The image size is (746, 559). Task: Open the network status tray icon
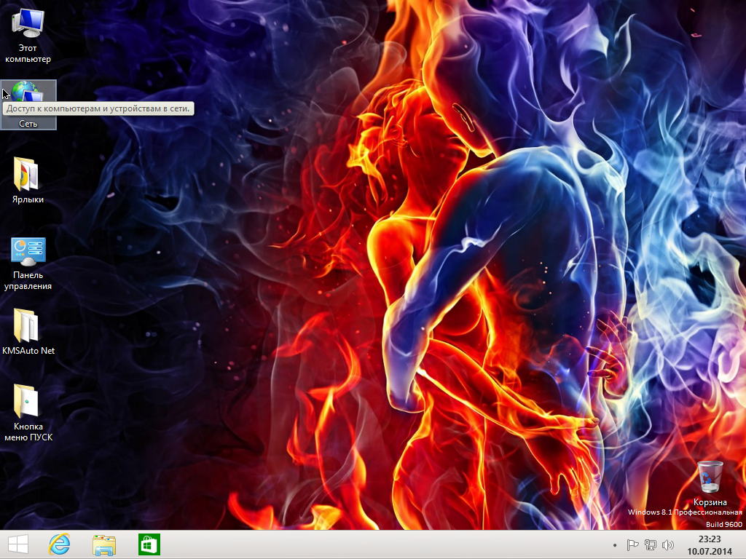click(650, 545)
